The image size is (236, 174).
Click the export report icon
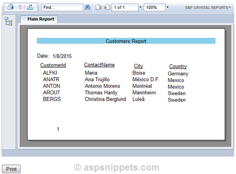point(30,7)
